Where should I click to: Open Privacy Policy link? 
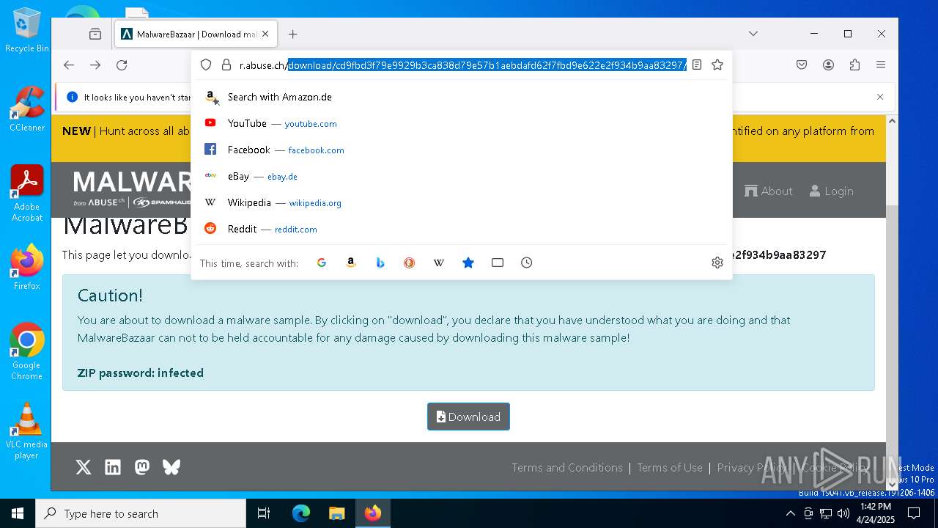tap(752, 467)
